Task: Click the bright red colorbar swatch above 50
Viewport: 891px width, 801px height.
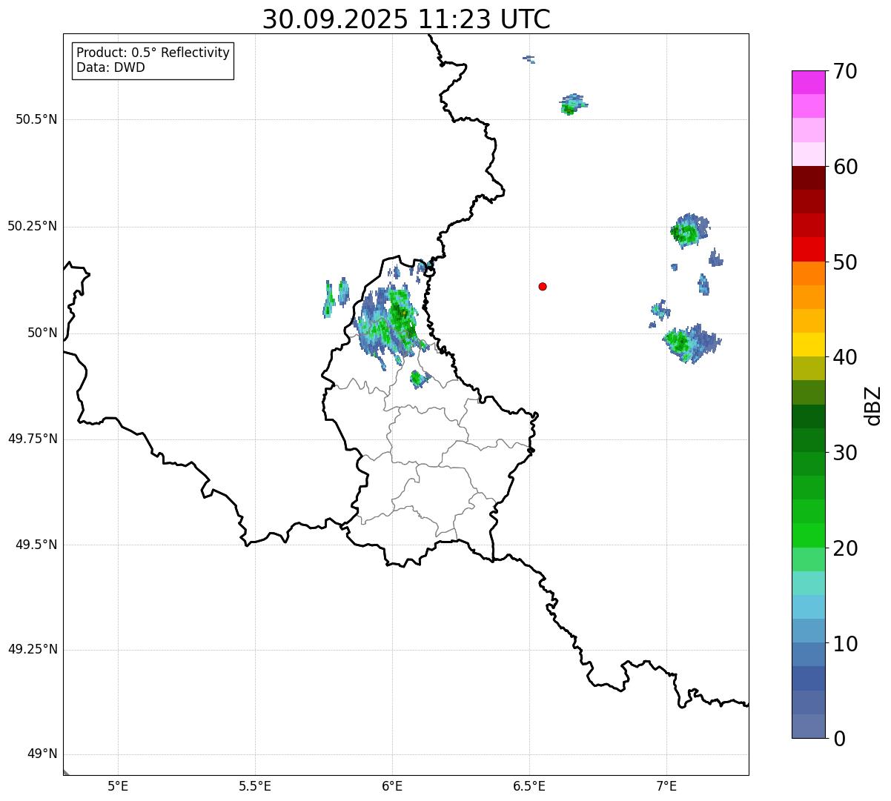Action: [x=809, y=249]
